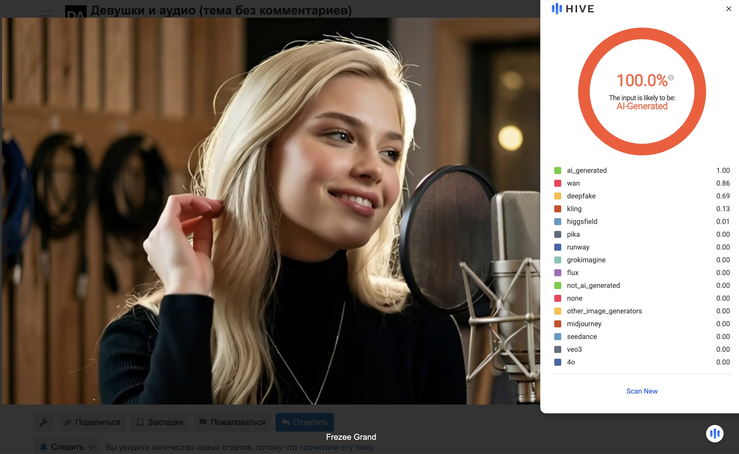Click Scan New link
The width and height of the screenshot is (739, 454).
(x=642, y=391)
